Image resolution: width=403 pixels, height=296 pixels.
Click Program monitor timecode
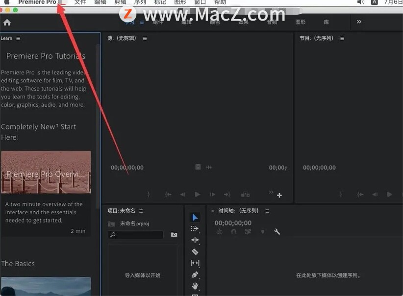319,168
